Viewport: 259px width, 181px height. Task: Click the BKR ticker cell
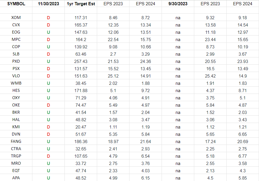click(x=16, y=112)
